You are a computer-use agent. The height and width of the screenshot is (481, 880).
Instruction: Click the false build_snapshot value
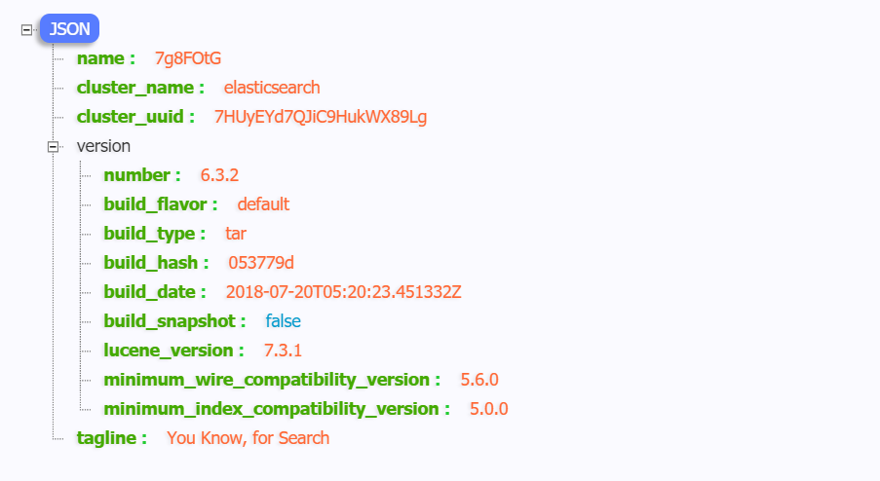[x=283, y=321]
